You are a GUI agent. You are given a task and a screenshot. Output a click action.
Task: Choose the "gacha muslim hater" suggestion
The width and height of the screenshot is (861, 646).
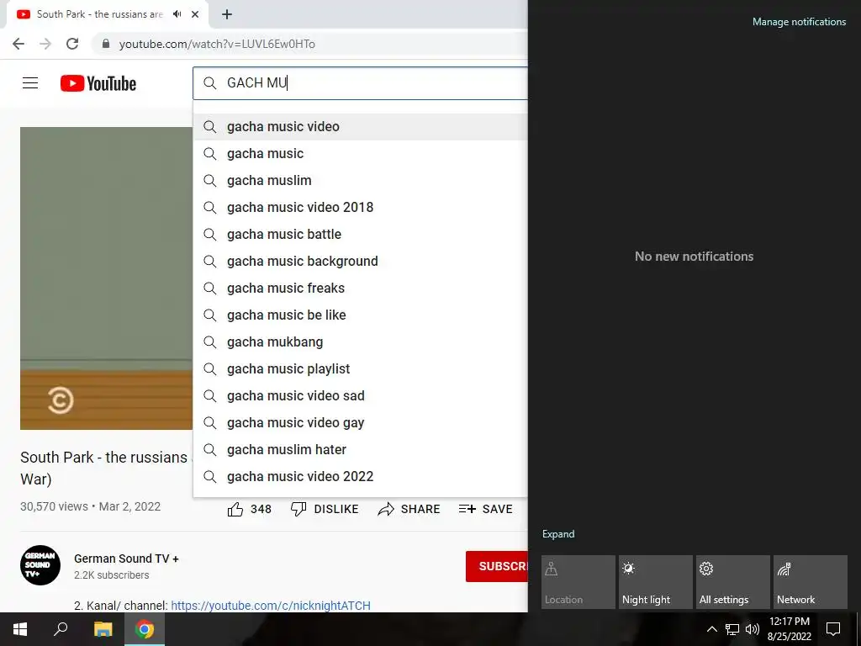point(360,449)
